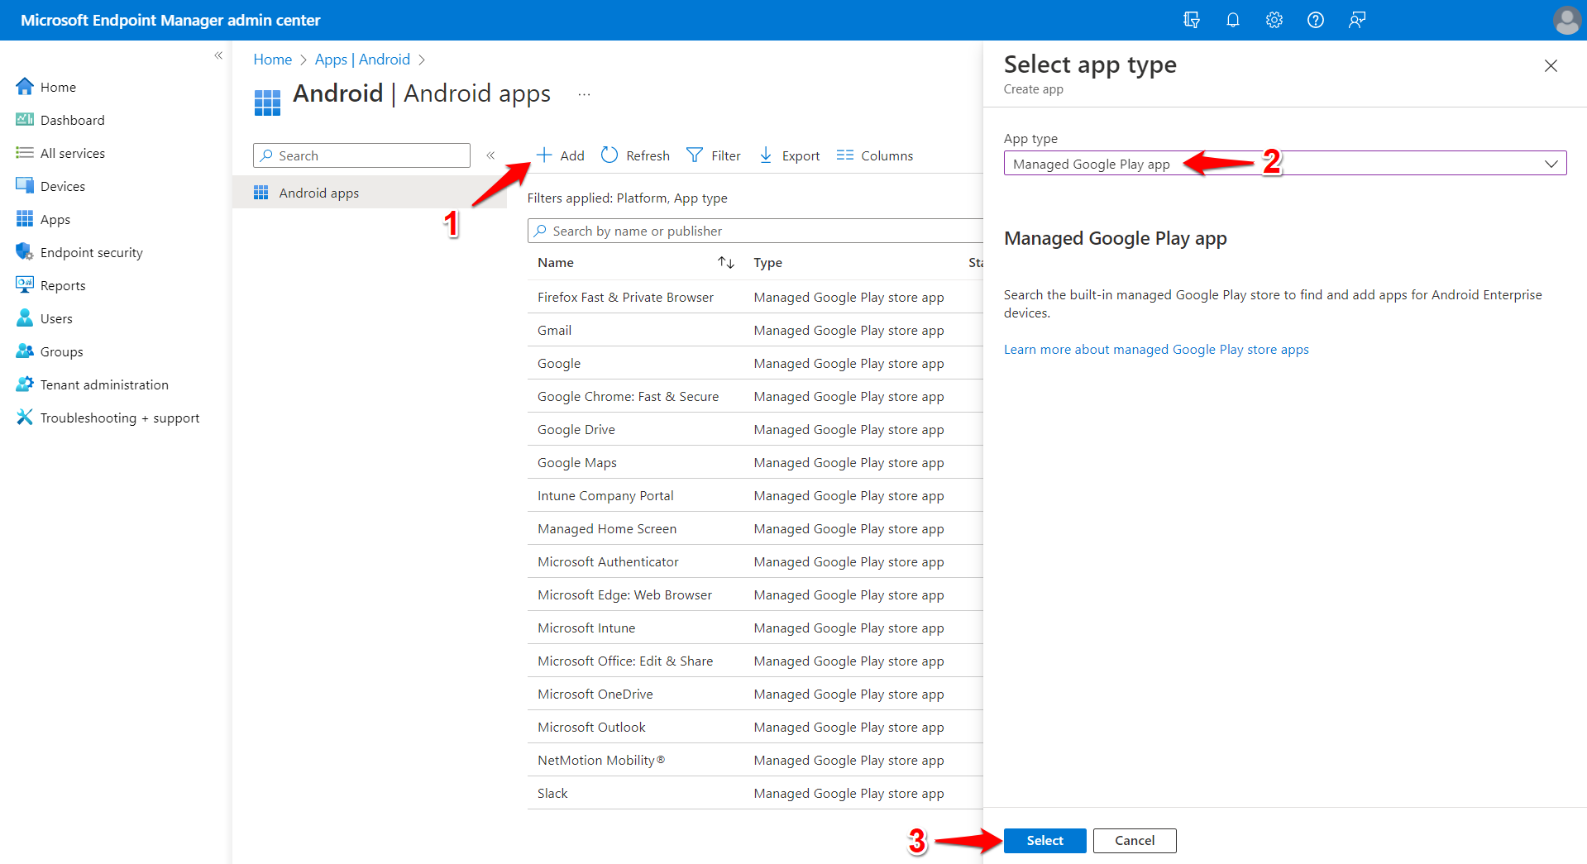Open the ellipsis menu beside Android apps title
The image size is (1587, 864).
pyautogui.click(x=584, y=94)
